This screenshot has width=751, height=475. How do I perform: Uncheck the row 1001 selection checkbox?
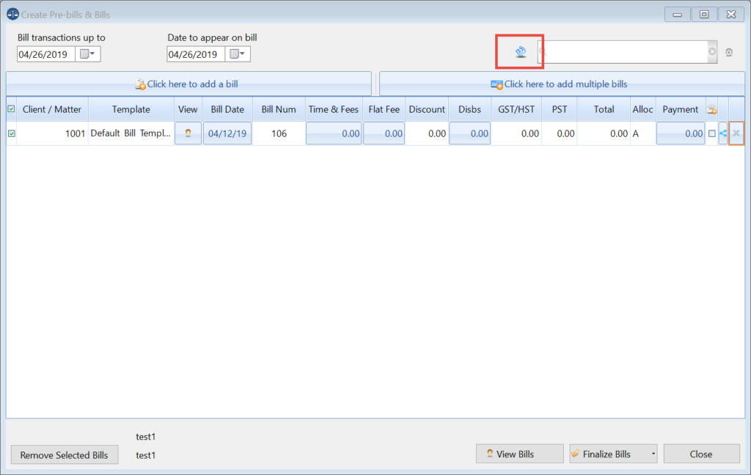[12, 133]
